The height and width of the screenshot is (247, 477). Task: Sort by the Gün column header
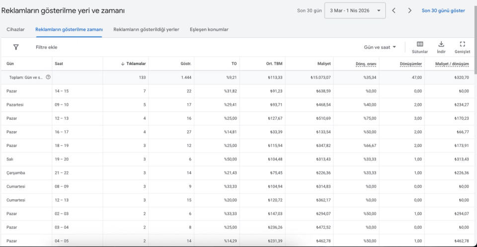tap(10, 64)
